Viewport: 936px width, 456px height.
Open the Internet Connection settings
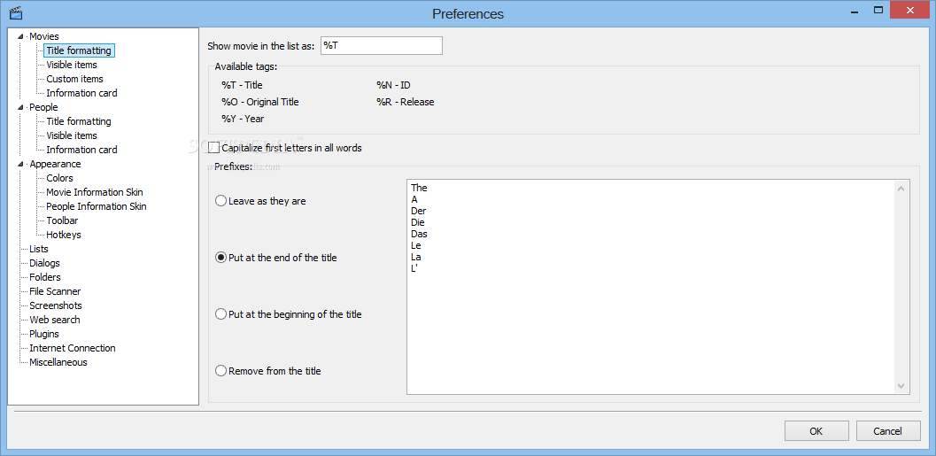click(x=73, y=348)
